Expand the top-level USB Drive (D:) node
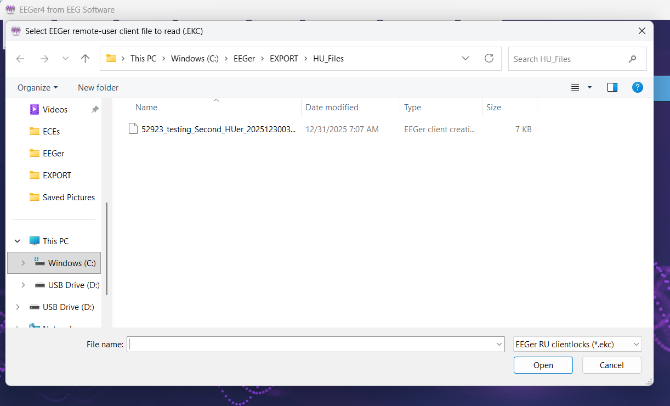The height and width of the screenshot is (406, 670). pos(18,307)
